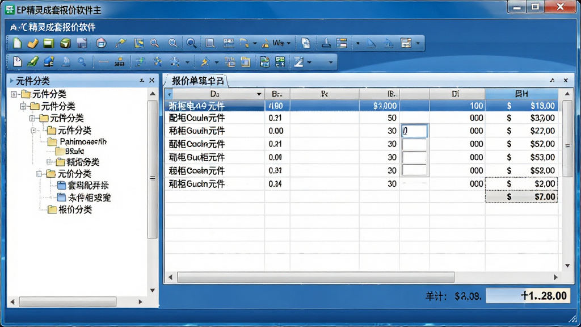
Task: Close the 元件分类 side panel
Action: (152, 80)
